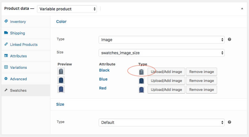Upload an image for the Black attribute
This screenshot has height=137, width=249.
point(166,72)
